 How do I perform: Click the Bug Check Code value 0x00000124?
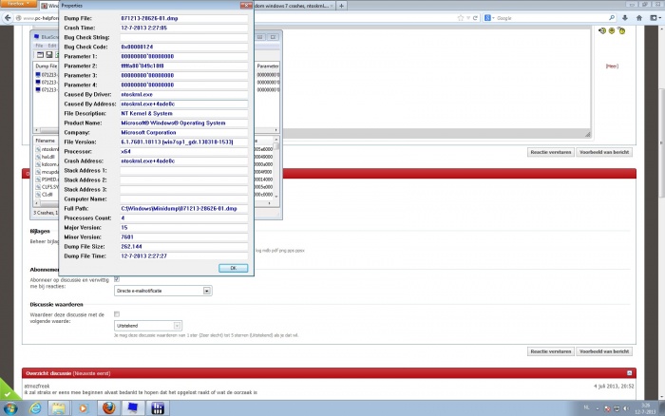(x=183, y=47)
